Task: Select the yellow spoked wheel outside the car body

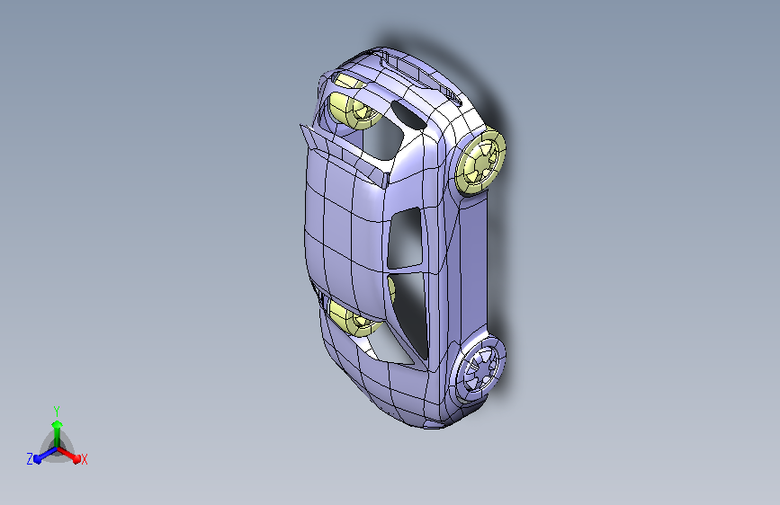Action: tap(480, 161)
